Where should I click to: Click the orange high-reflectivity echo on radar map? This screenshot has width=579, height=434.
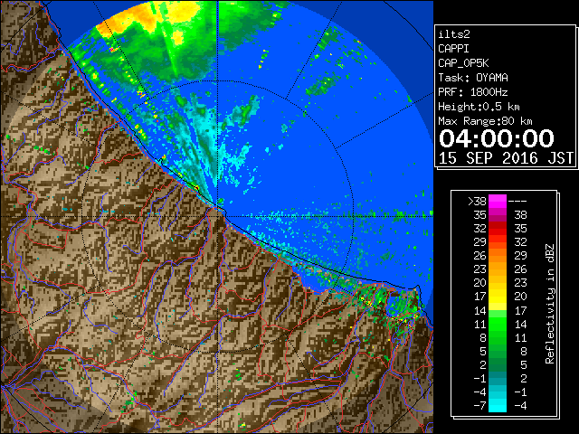129,19
